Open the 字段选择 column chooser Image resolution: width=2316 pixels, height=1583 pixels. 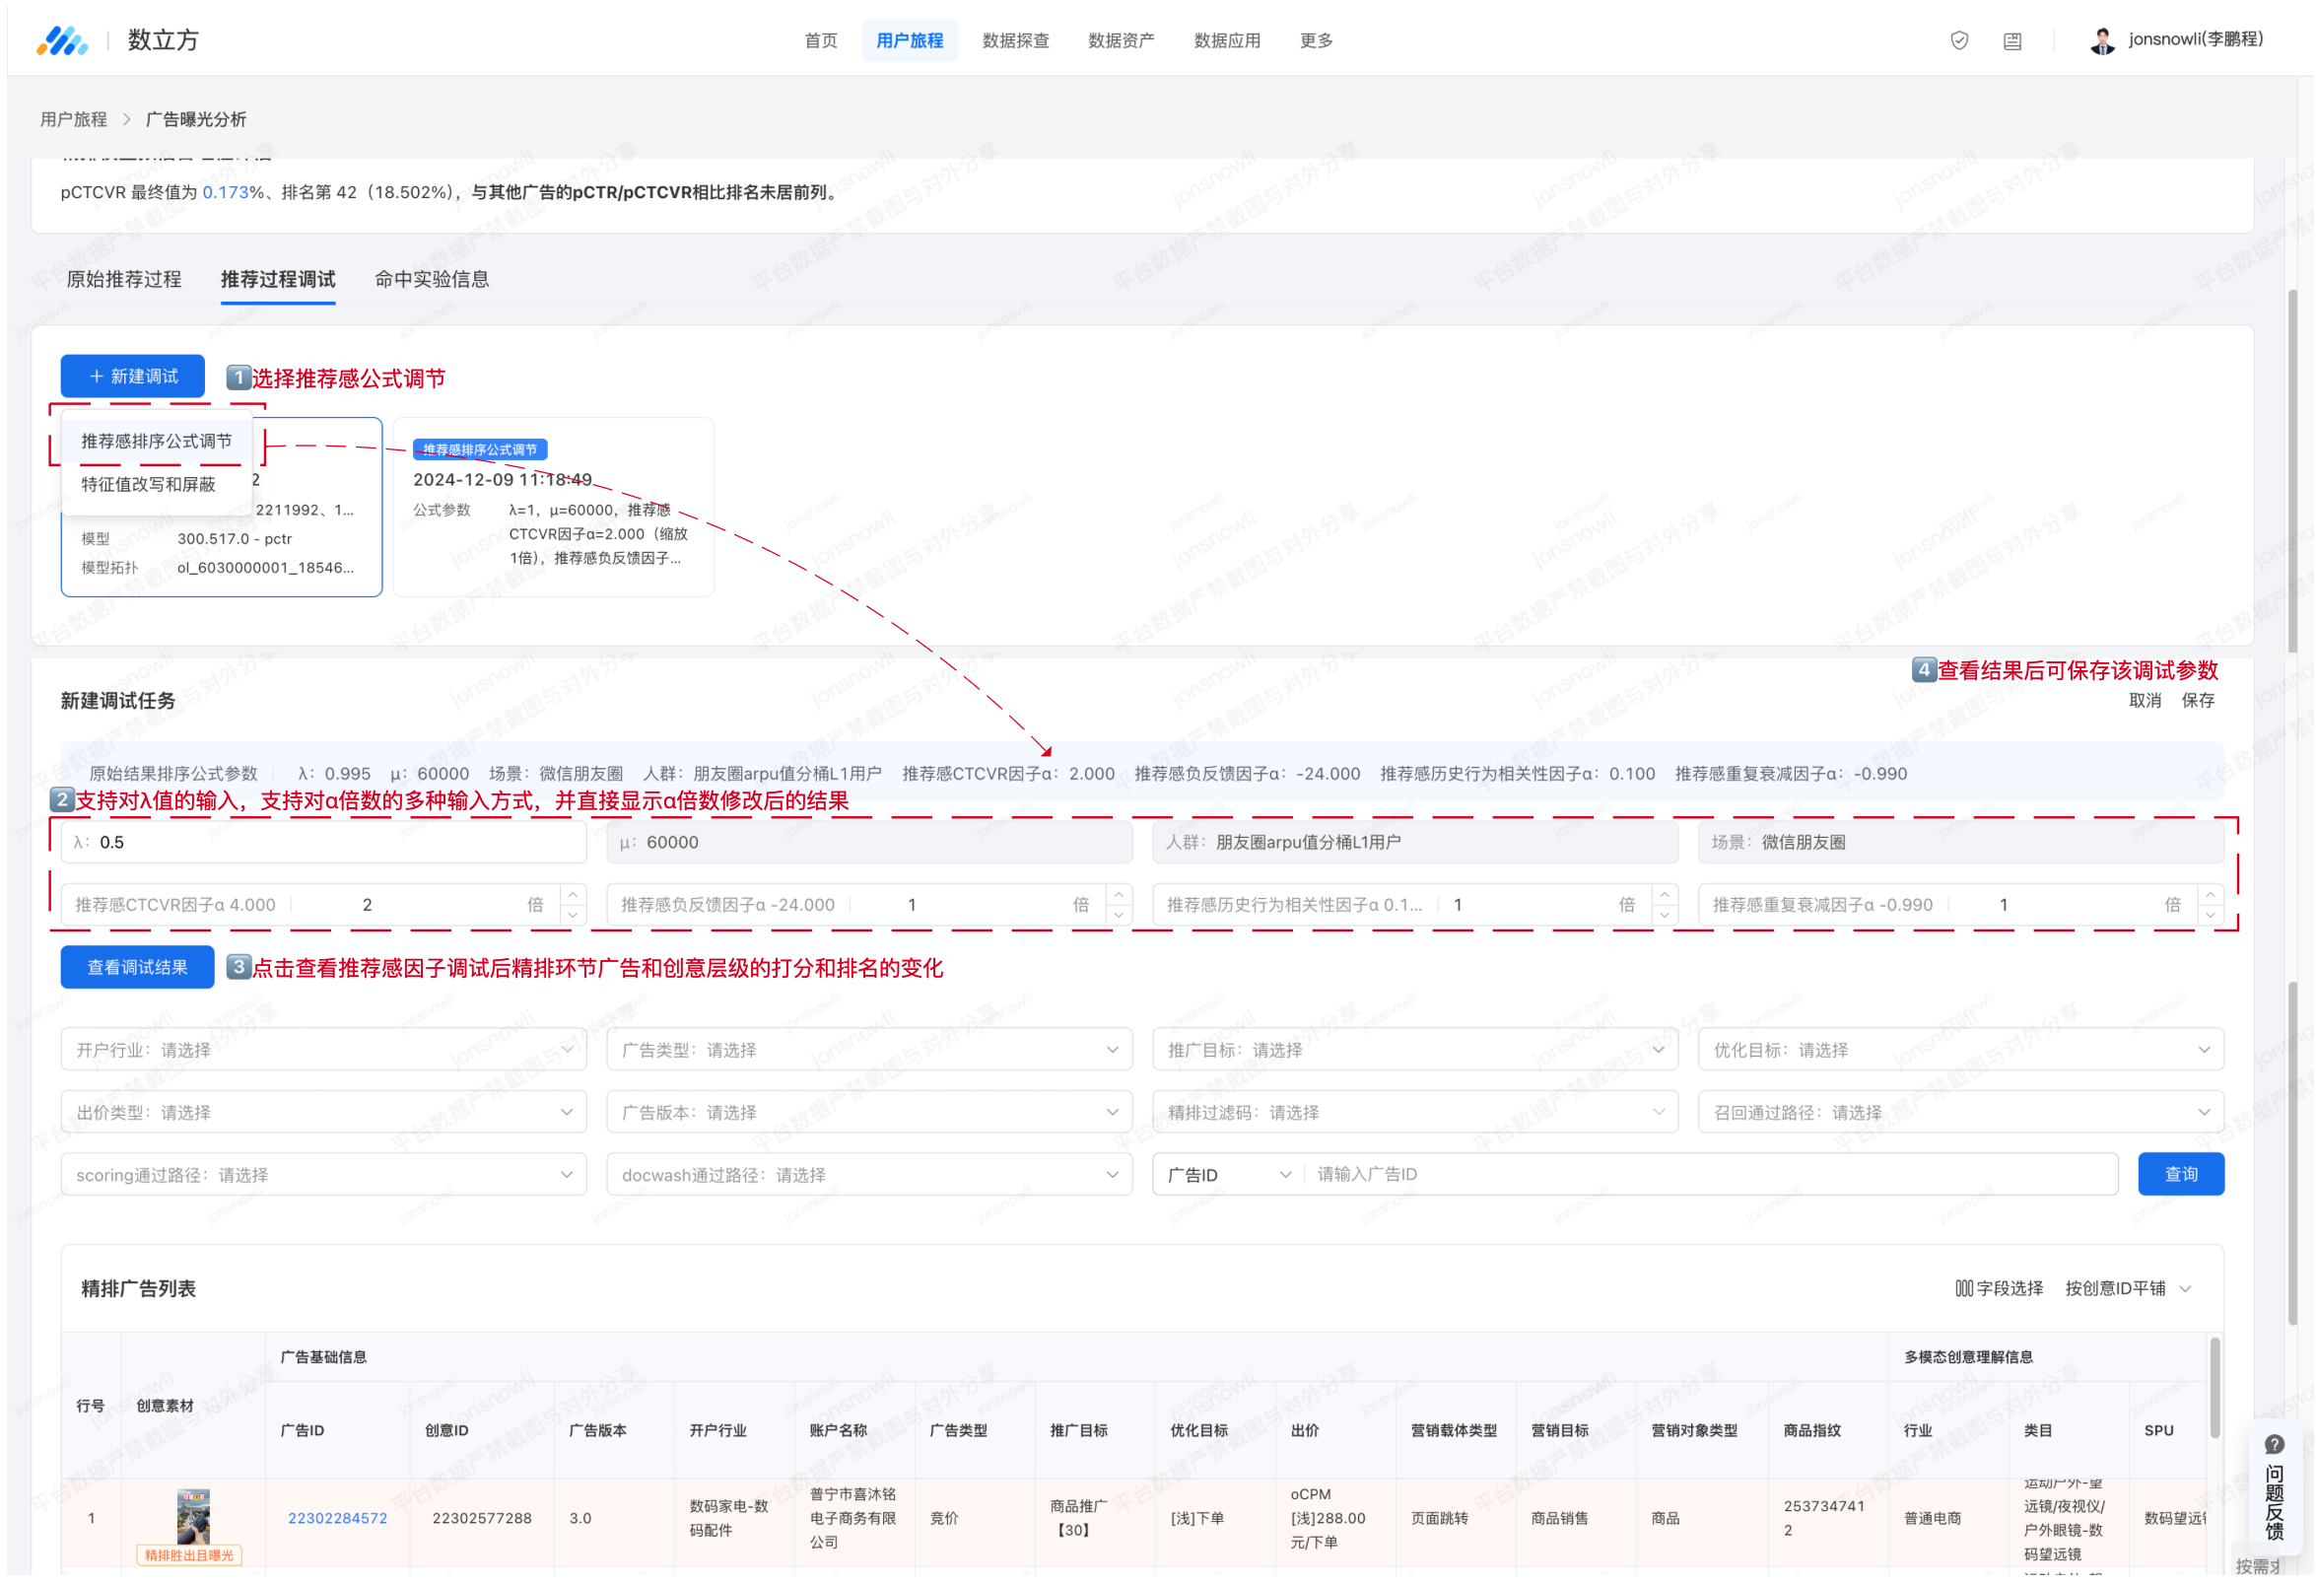pyautogui.click(x=1998, y=1288)
